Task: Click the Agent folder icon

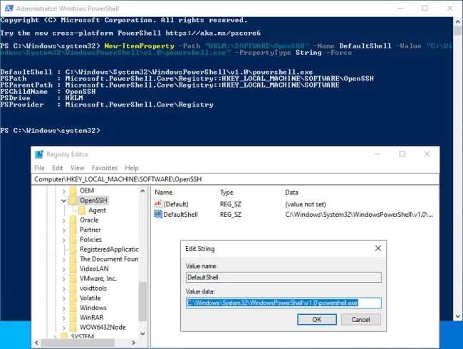Action: [x=82, y=210]
